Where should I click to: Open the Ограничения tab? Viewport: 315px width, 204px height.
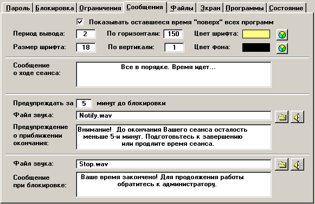100,8
